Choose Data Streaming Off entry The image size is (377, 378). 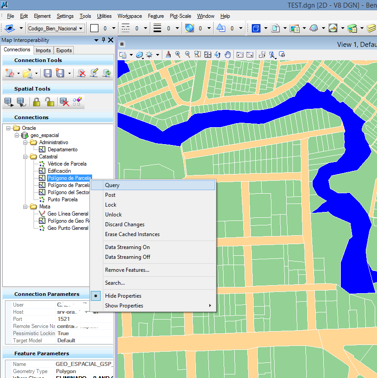click(x=153, y=257)
